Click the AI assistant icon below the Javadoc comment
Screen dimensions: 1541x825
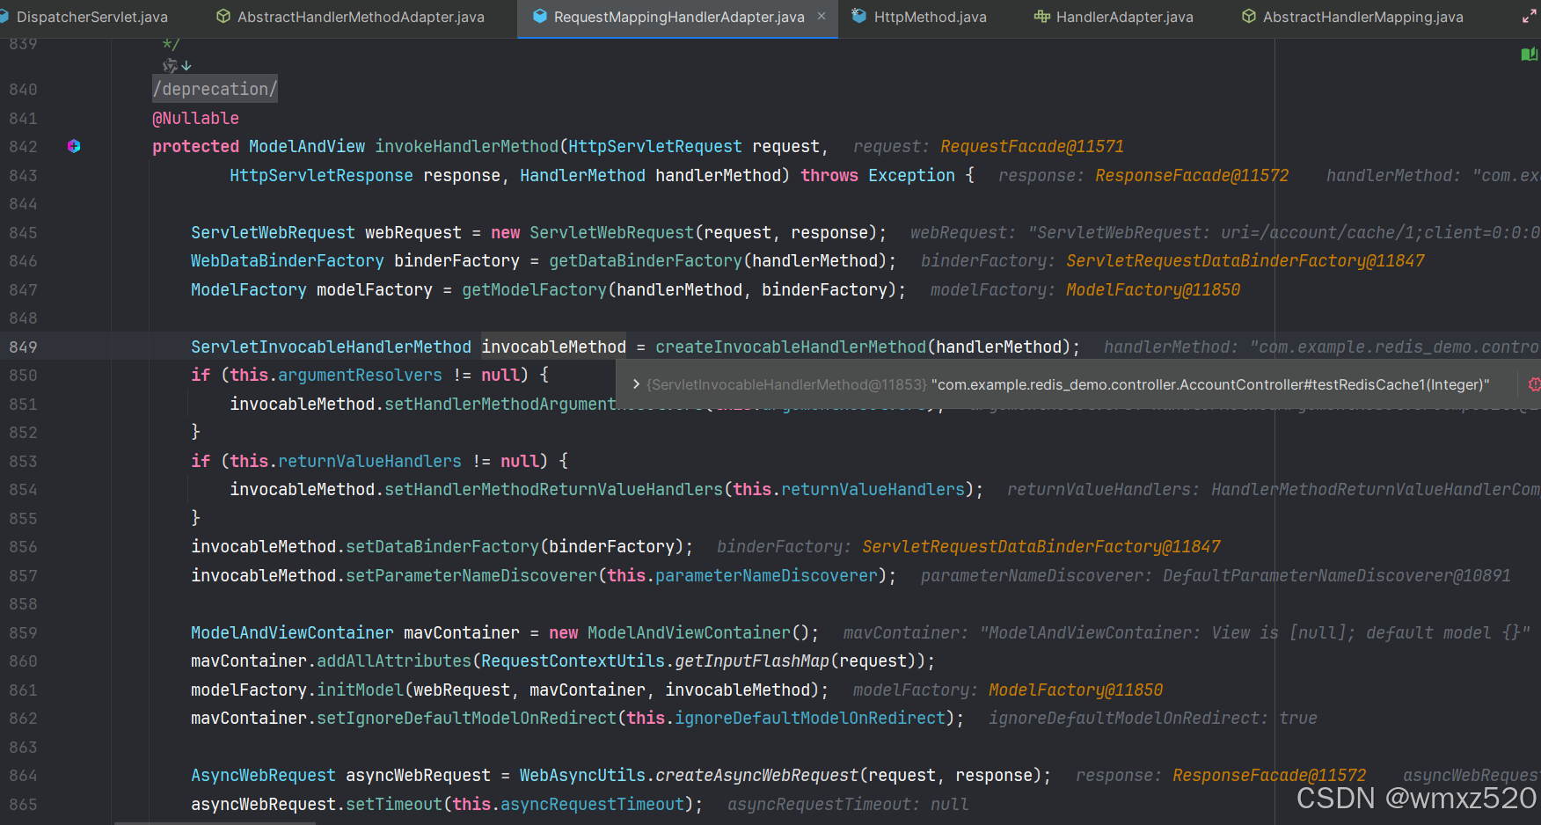[x=170, y=65]
